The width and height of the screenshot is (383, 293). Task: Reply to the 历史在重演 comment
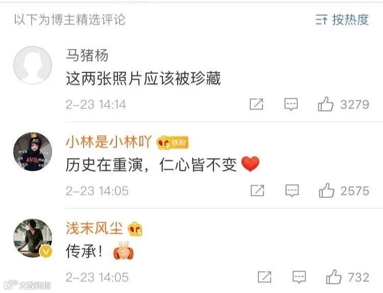[292, 191]
